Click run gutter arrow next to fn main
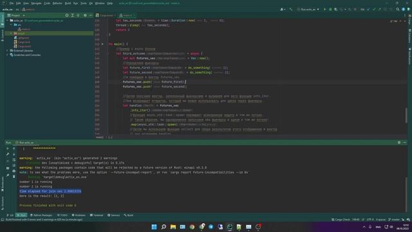 (x=102, y=44)
